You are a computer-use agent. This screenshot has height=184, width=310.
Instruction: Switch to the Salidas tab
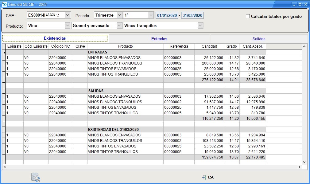[259, 39]
